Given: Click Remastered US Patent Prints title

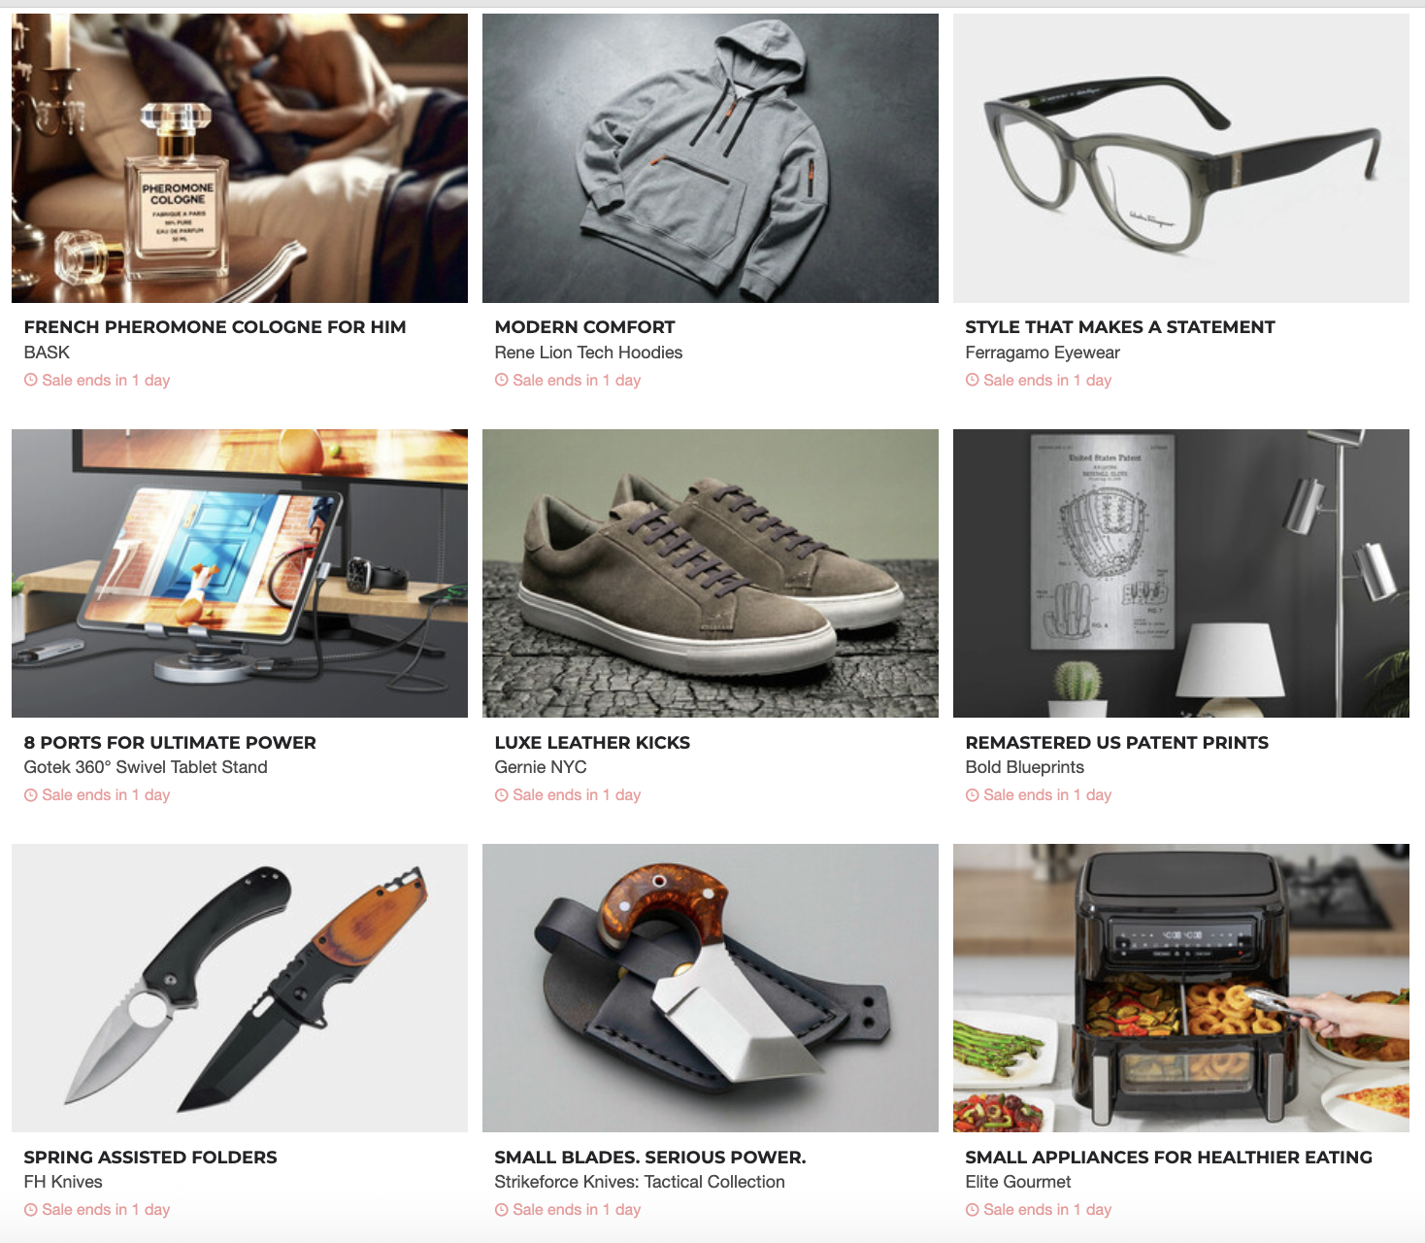Looking at the screenshot, I should click(x=1116, y=743).
